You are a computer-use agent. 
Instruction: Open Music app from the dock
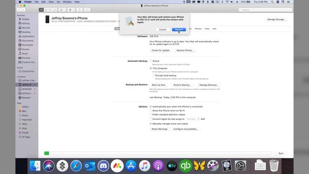tap(144, 165)
